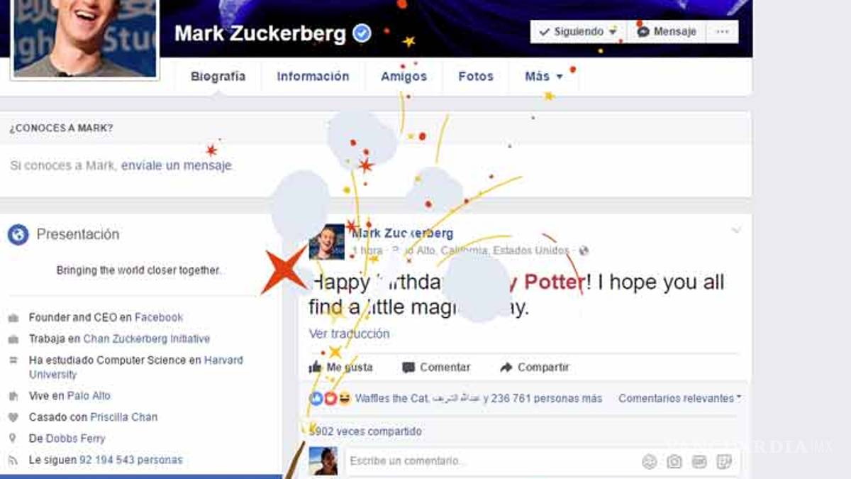The image size is (851, 479).
Task: Send a message with the Mensaje button
Action: click(667, 32)
